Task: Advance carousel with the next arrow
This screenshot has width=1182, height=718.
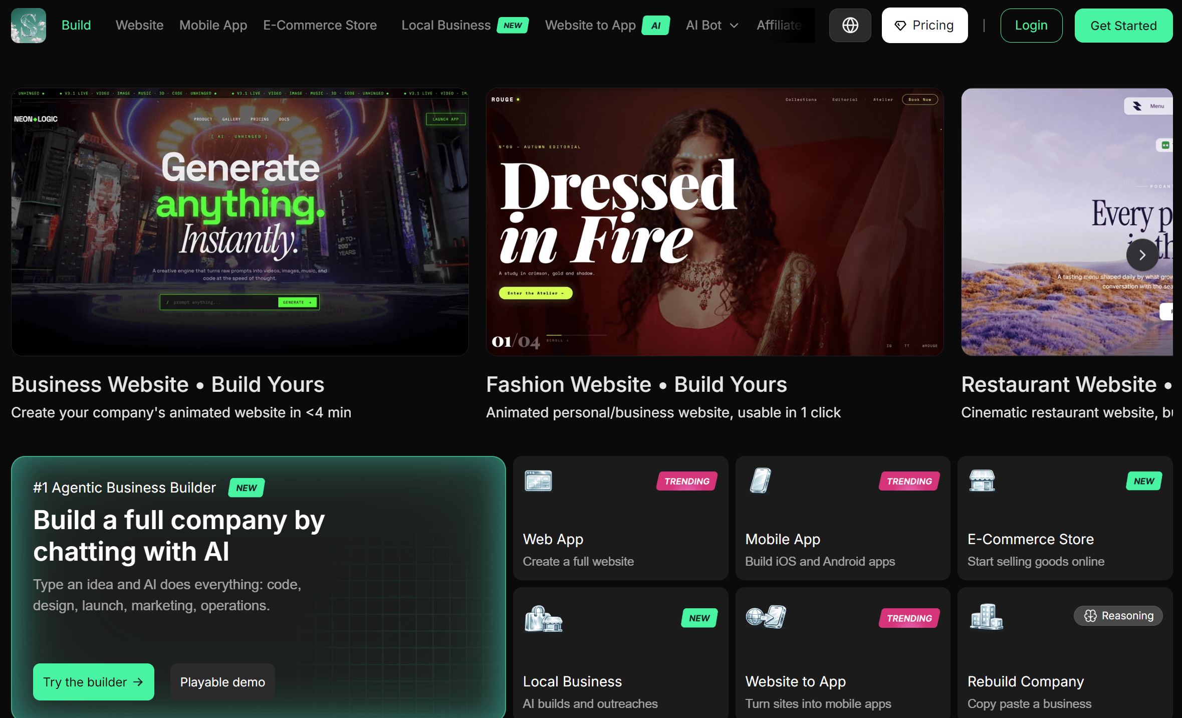Action: 1142,255
